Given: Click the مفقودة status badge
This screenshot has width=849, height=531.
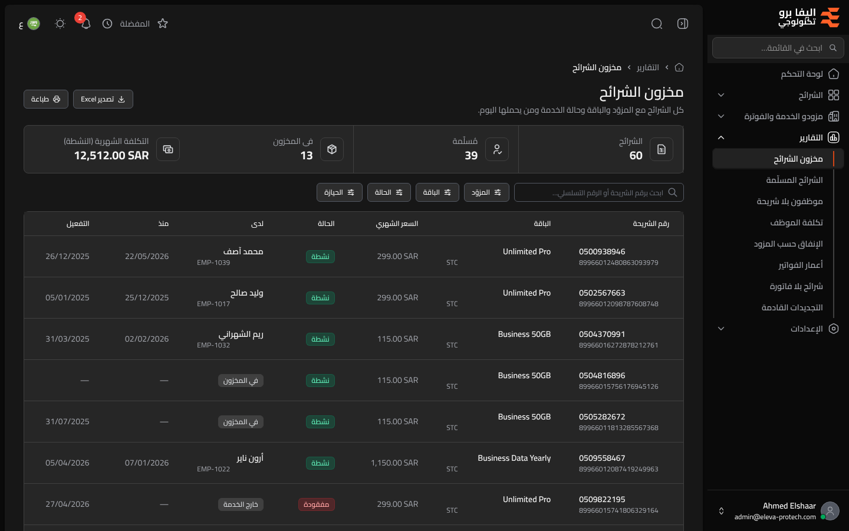Looking at the screenshot, I should [317, 504].
